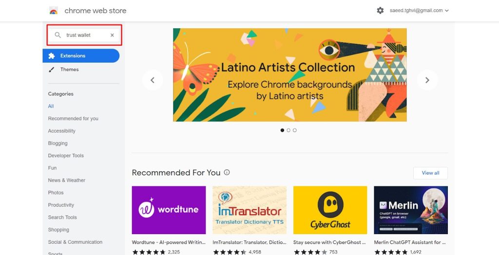Open settings via the gear icon
The width and height of the screenshot is (499, 255).
pos(380,11)
